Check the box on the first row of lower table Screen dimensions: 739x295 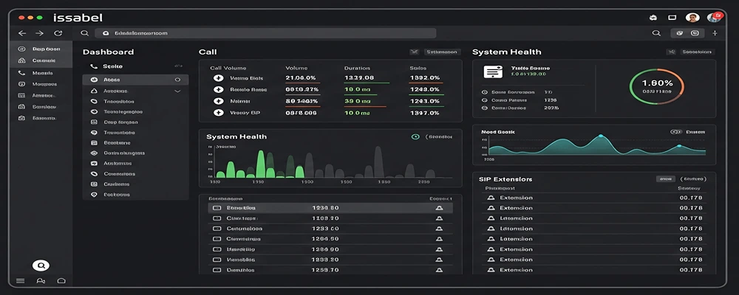click(x=217, y=208)
